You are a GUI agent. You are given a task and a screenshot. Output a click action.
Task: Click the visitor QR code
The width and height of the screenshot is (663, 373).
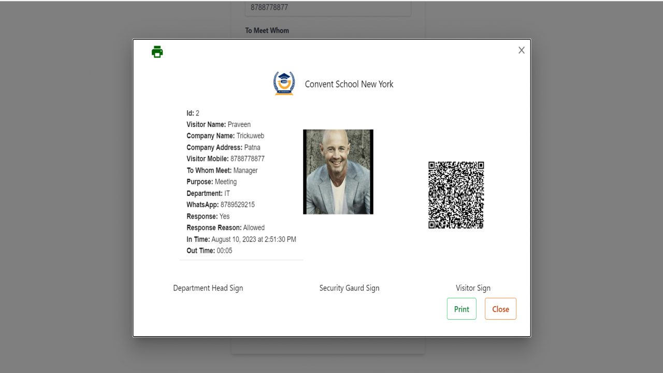pyautogui.click(x=456, y=195)
